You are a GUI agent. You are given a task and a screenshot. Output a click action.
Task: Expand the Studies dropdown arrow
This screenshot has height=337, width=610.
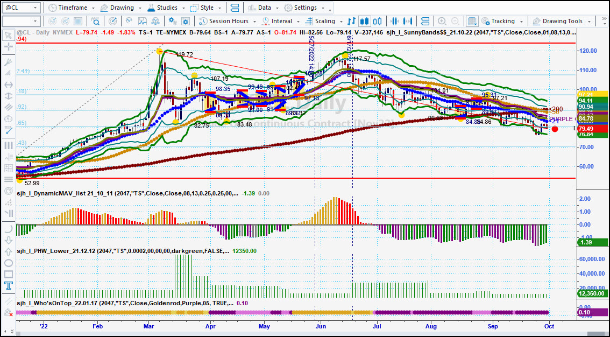coord(185,8)
